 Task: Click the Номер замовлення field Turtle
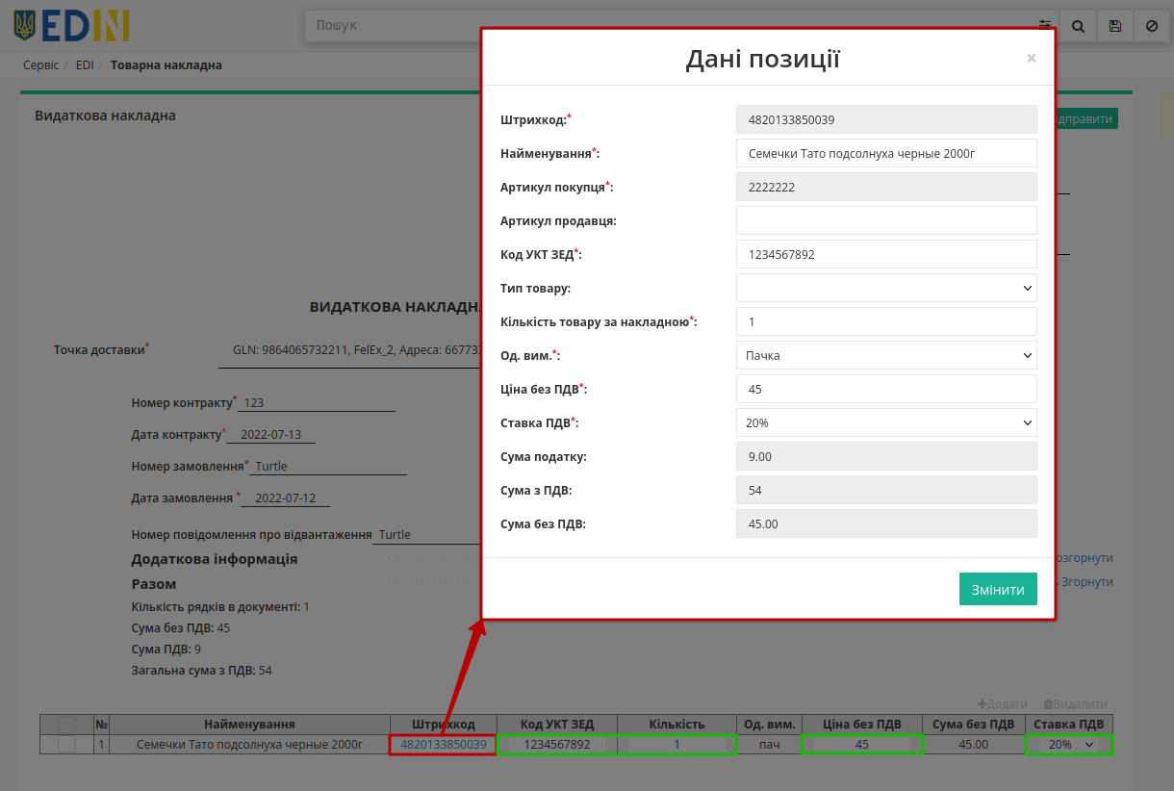328,467
